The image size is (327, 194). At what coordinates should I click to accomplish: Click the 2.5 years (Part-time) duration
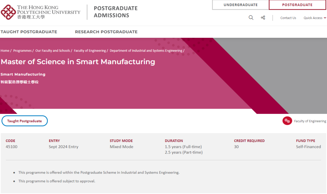(184, 152)
